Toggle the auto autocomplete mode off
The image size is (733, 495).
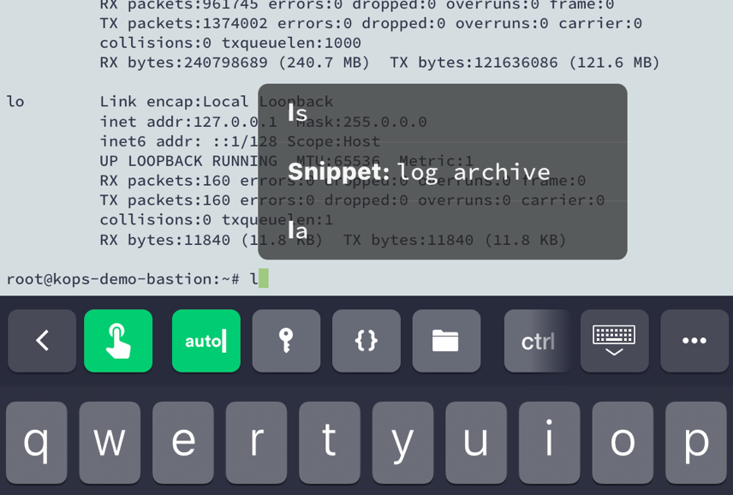206,341
